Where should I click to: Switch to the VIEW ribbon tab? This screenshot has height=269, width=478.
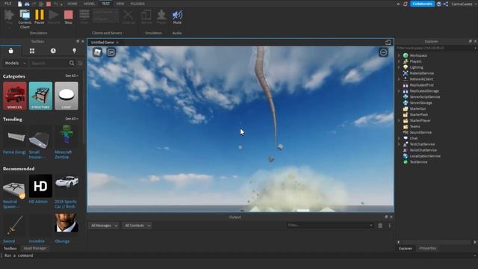120,4
